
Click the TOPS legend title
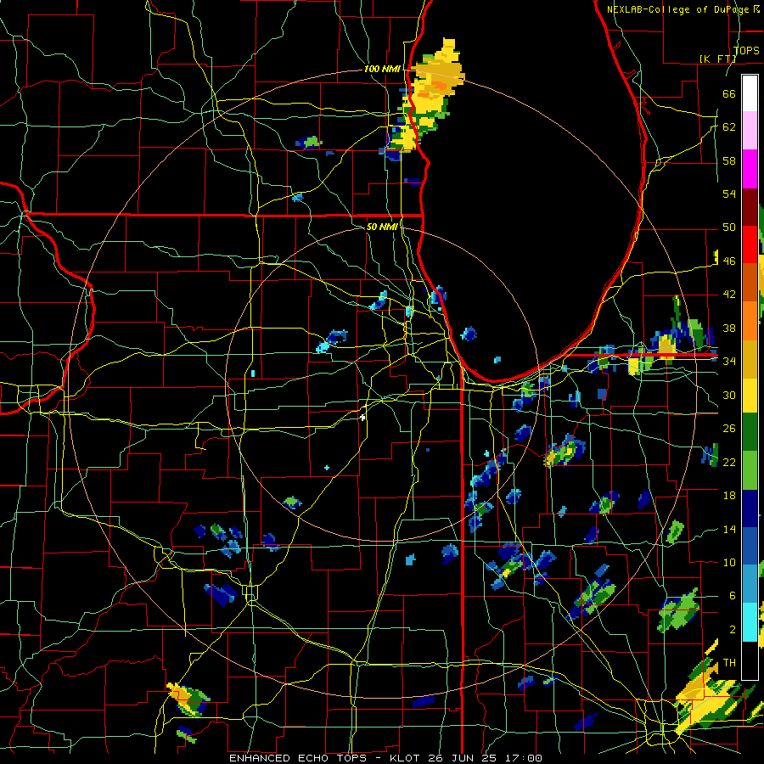(x=746, y=50)
